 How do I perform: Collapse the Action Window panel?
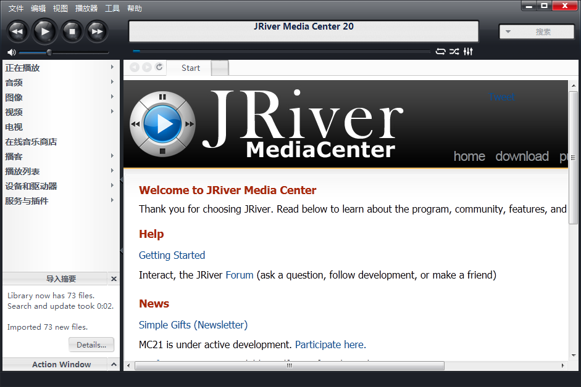click(114, 365)
